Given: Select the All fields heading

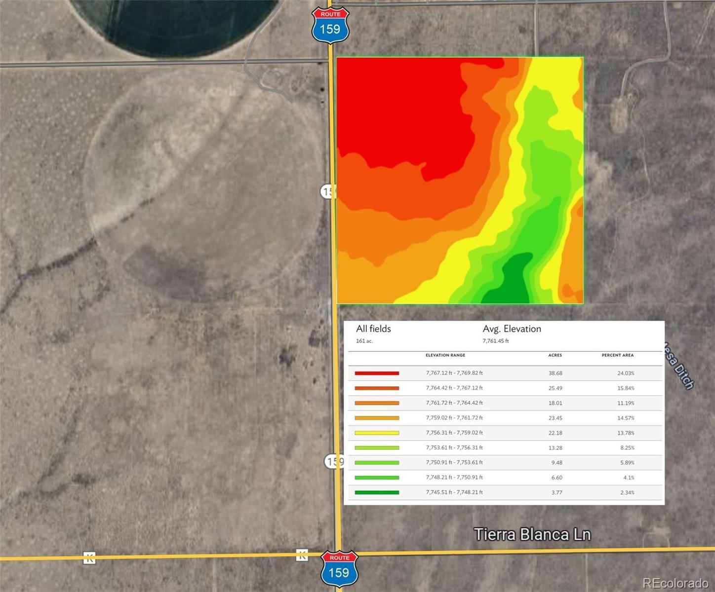Looking at the screenshot, I should point(373,329).
